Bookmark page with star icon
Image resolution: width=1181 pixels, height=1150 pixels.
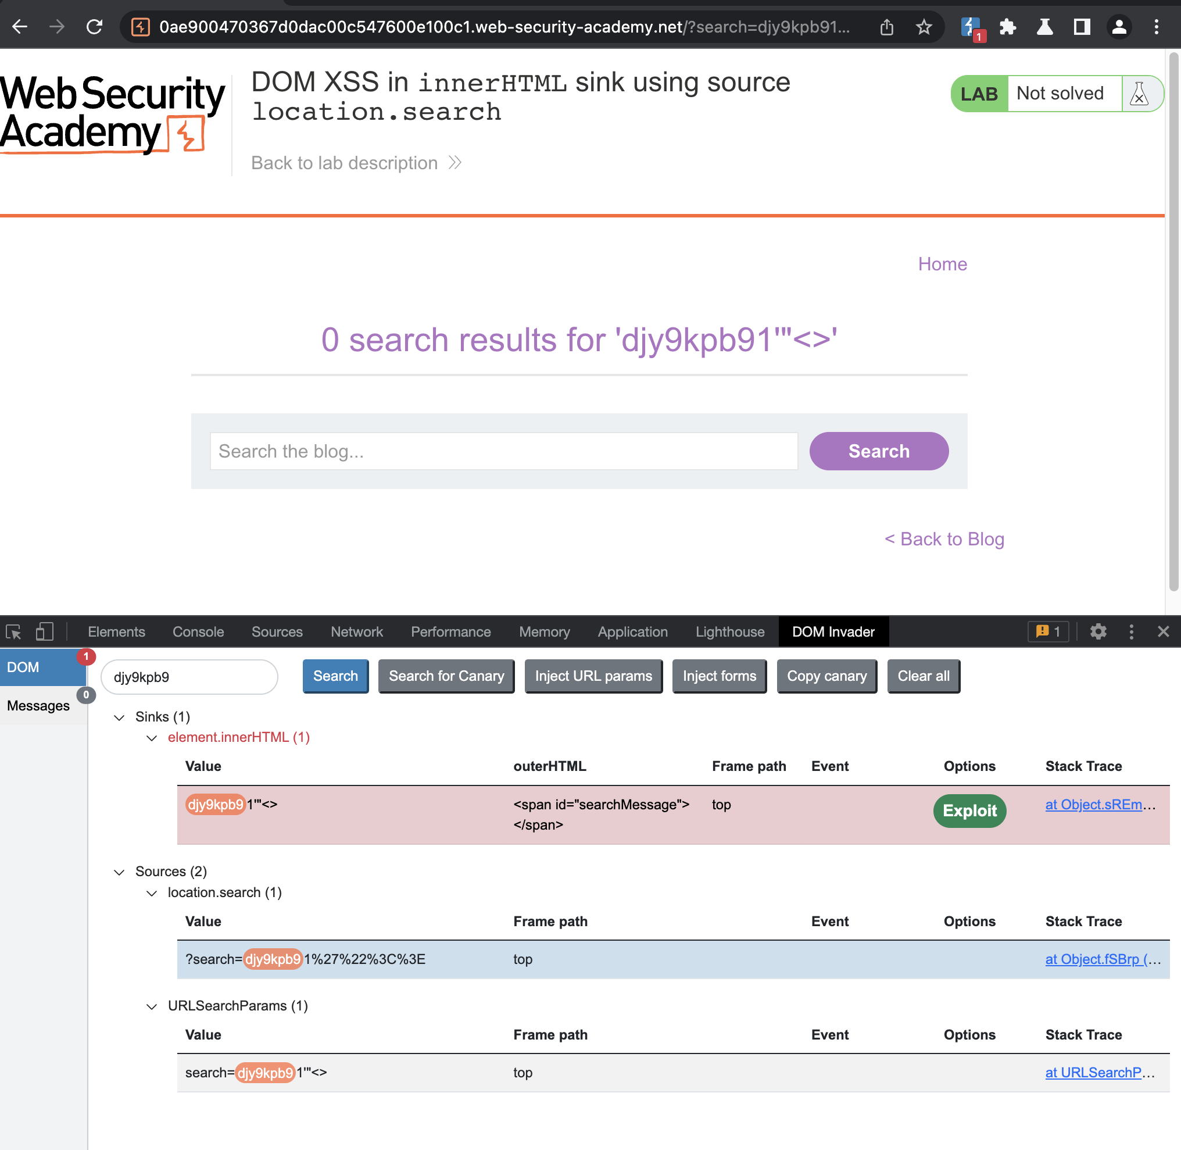pyautogui.click(x=923, y=27)
